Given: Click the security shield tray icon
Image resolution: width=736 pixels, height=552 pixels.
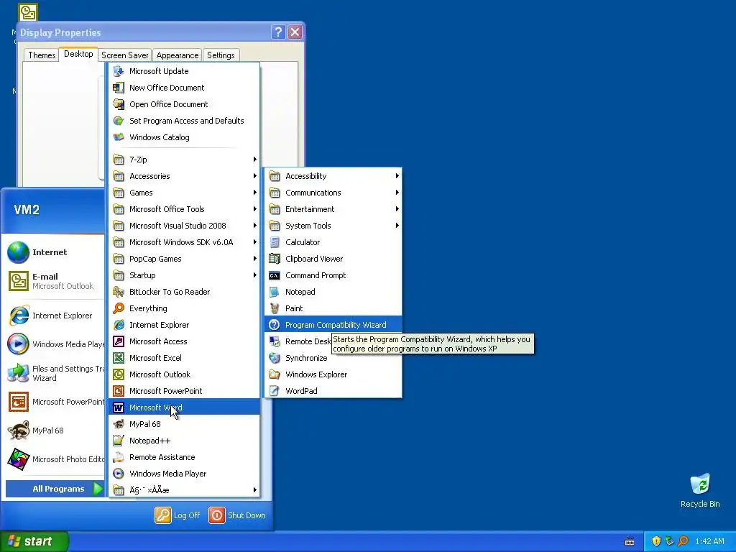Looking at the screenshot, I should (x=656, y=541).
